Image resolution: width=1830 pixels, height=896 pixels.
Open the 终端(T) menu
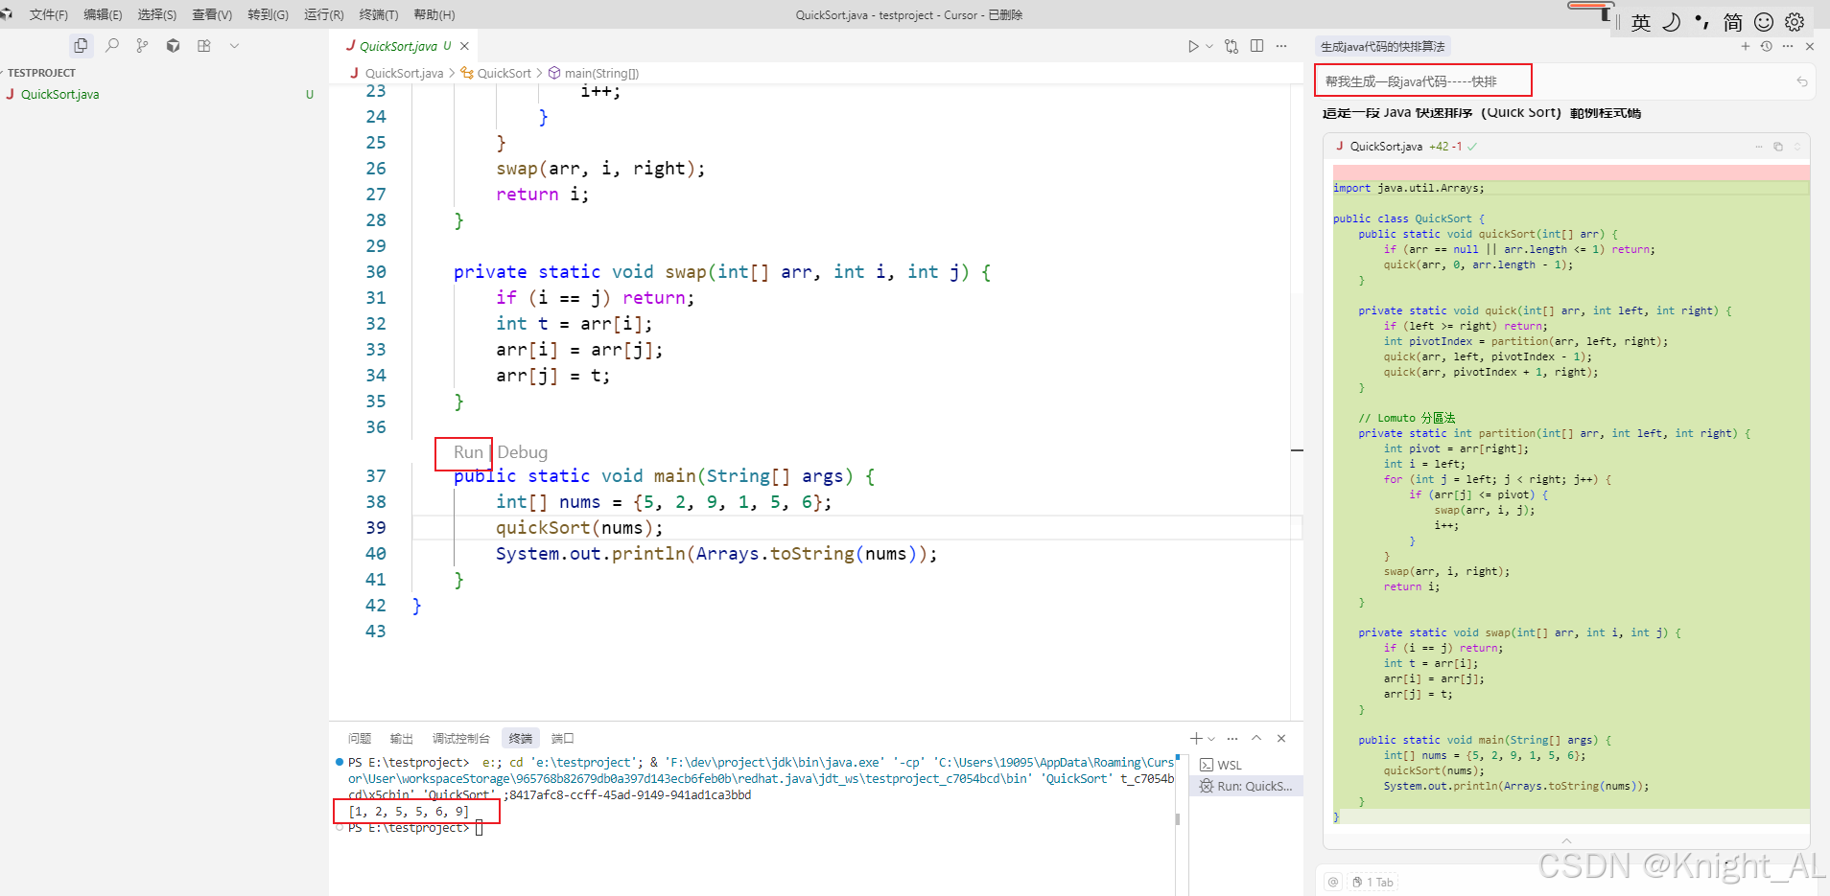click(378, 14)
